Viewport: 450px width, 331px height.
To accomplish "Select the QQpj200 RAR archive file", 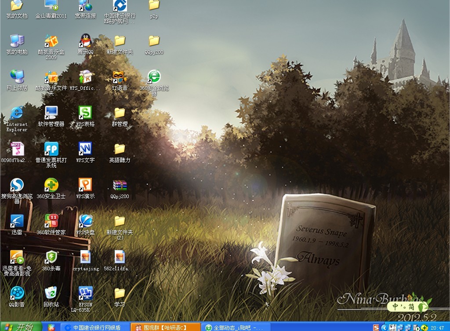I will tap(120, 189).
